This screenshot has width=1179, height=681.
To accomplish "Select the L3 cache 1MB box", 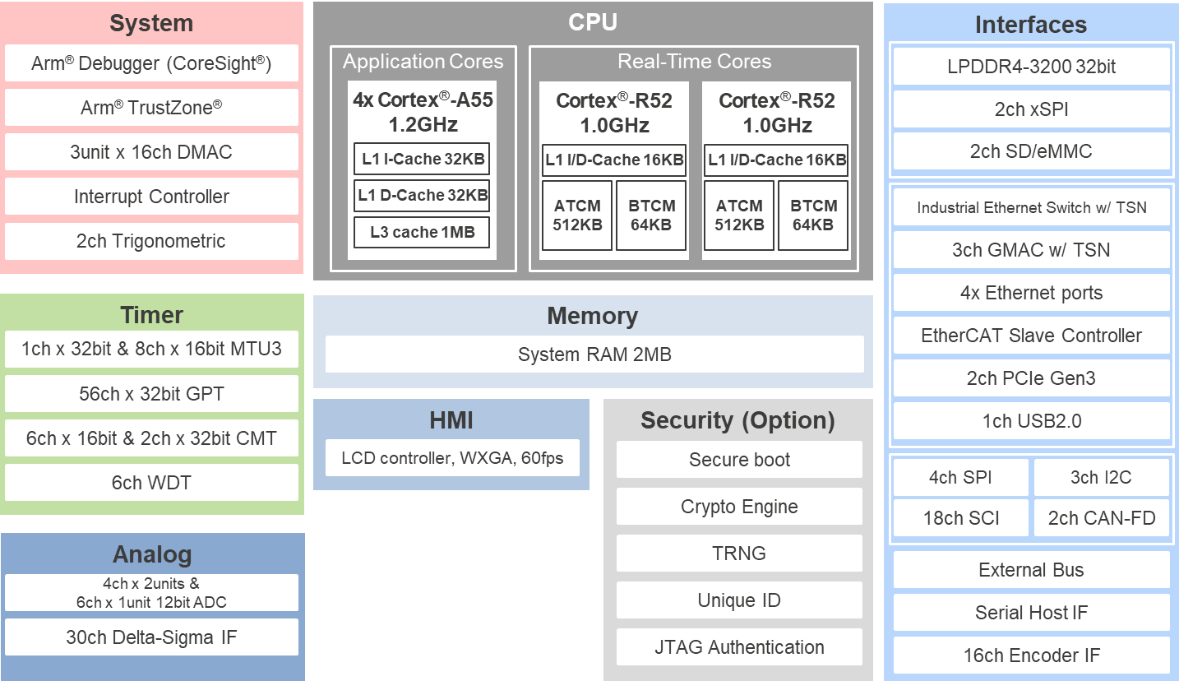I will (x=423, y=232).
